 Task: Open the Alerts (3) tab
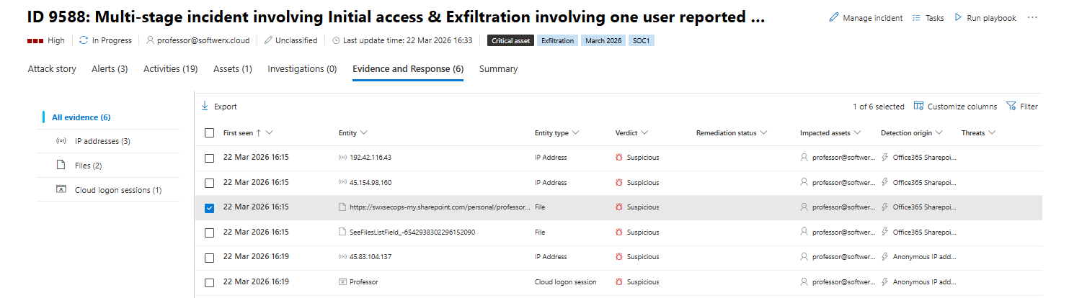[x=110, y=69]
